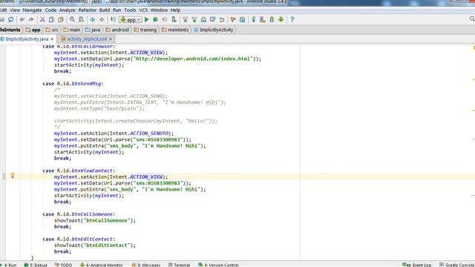Open the Gradle Console panel

pyautogui.click(x=457, y=265)
